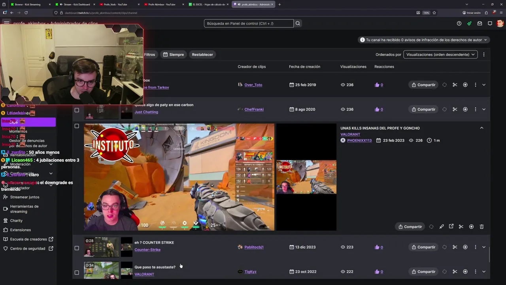Select checkbox for expanded VALORANT clip
The height and width of the screenshot is (285, 506).
(x=77, y=126)
